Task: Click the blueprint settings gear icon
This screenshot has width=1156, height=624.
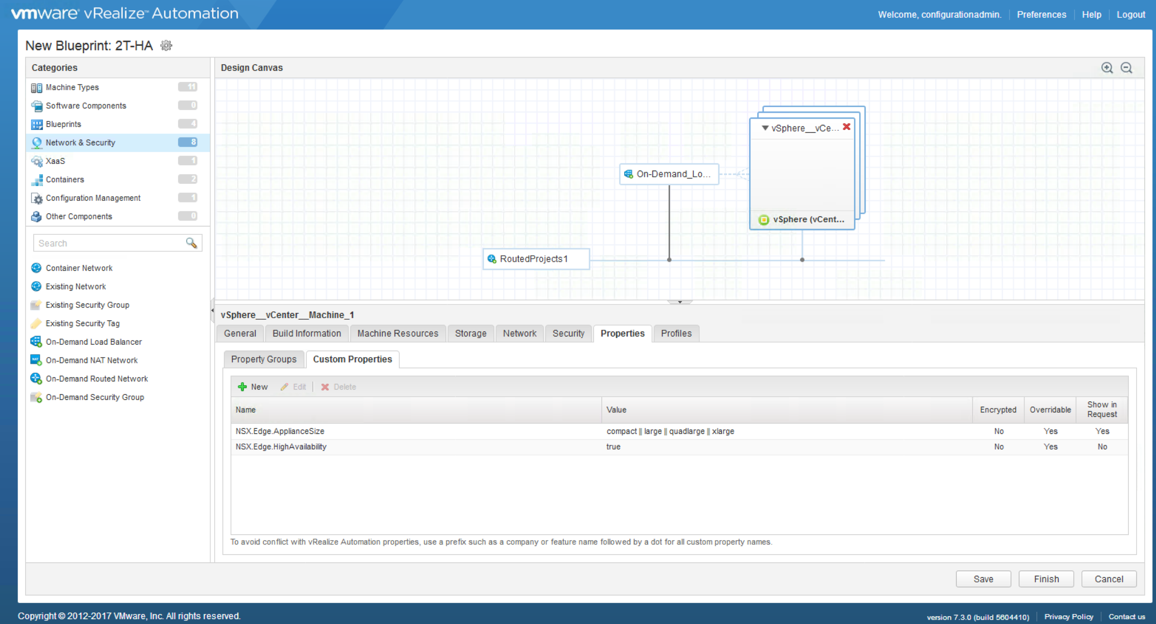Action: (166, 45)
